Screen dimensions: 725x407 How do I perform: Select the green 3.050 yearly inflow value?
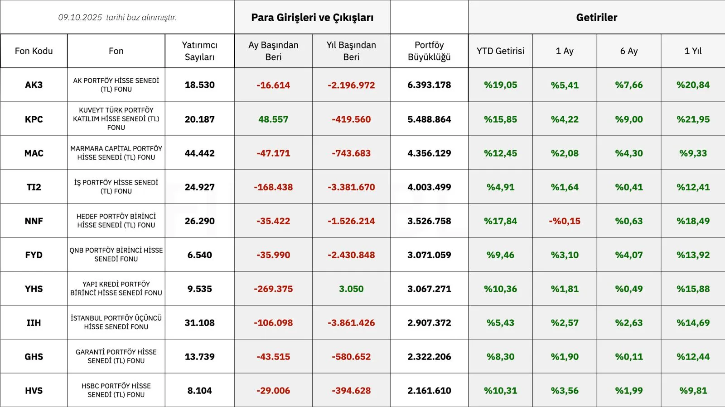(x=351, y=289)
